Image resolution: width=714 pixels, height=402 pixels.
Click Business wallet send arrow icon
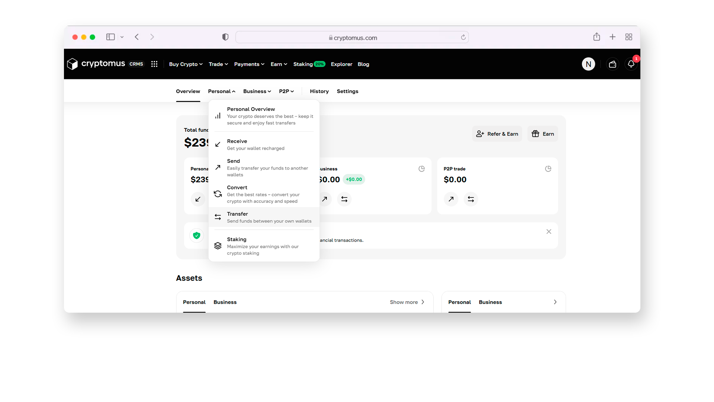[325, 199]
